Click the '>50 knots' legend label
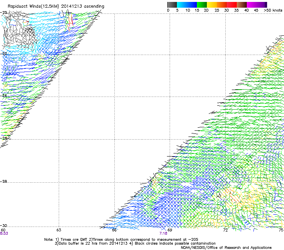This screenshot has height=250, width=284. coord(273,10)
